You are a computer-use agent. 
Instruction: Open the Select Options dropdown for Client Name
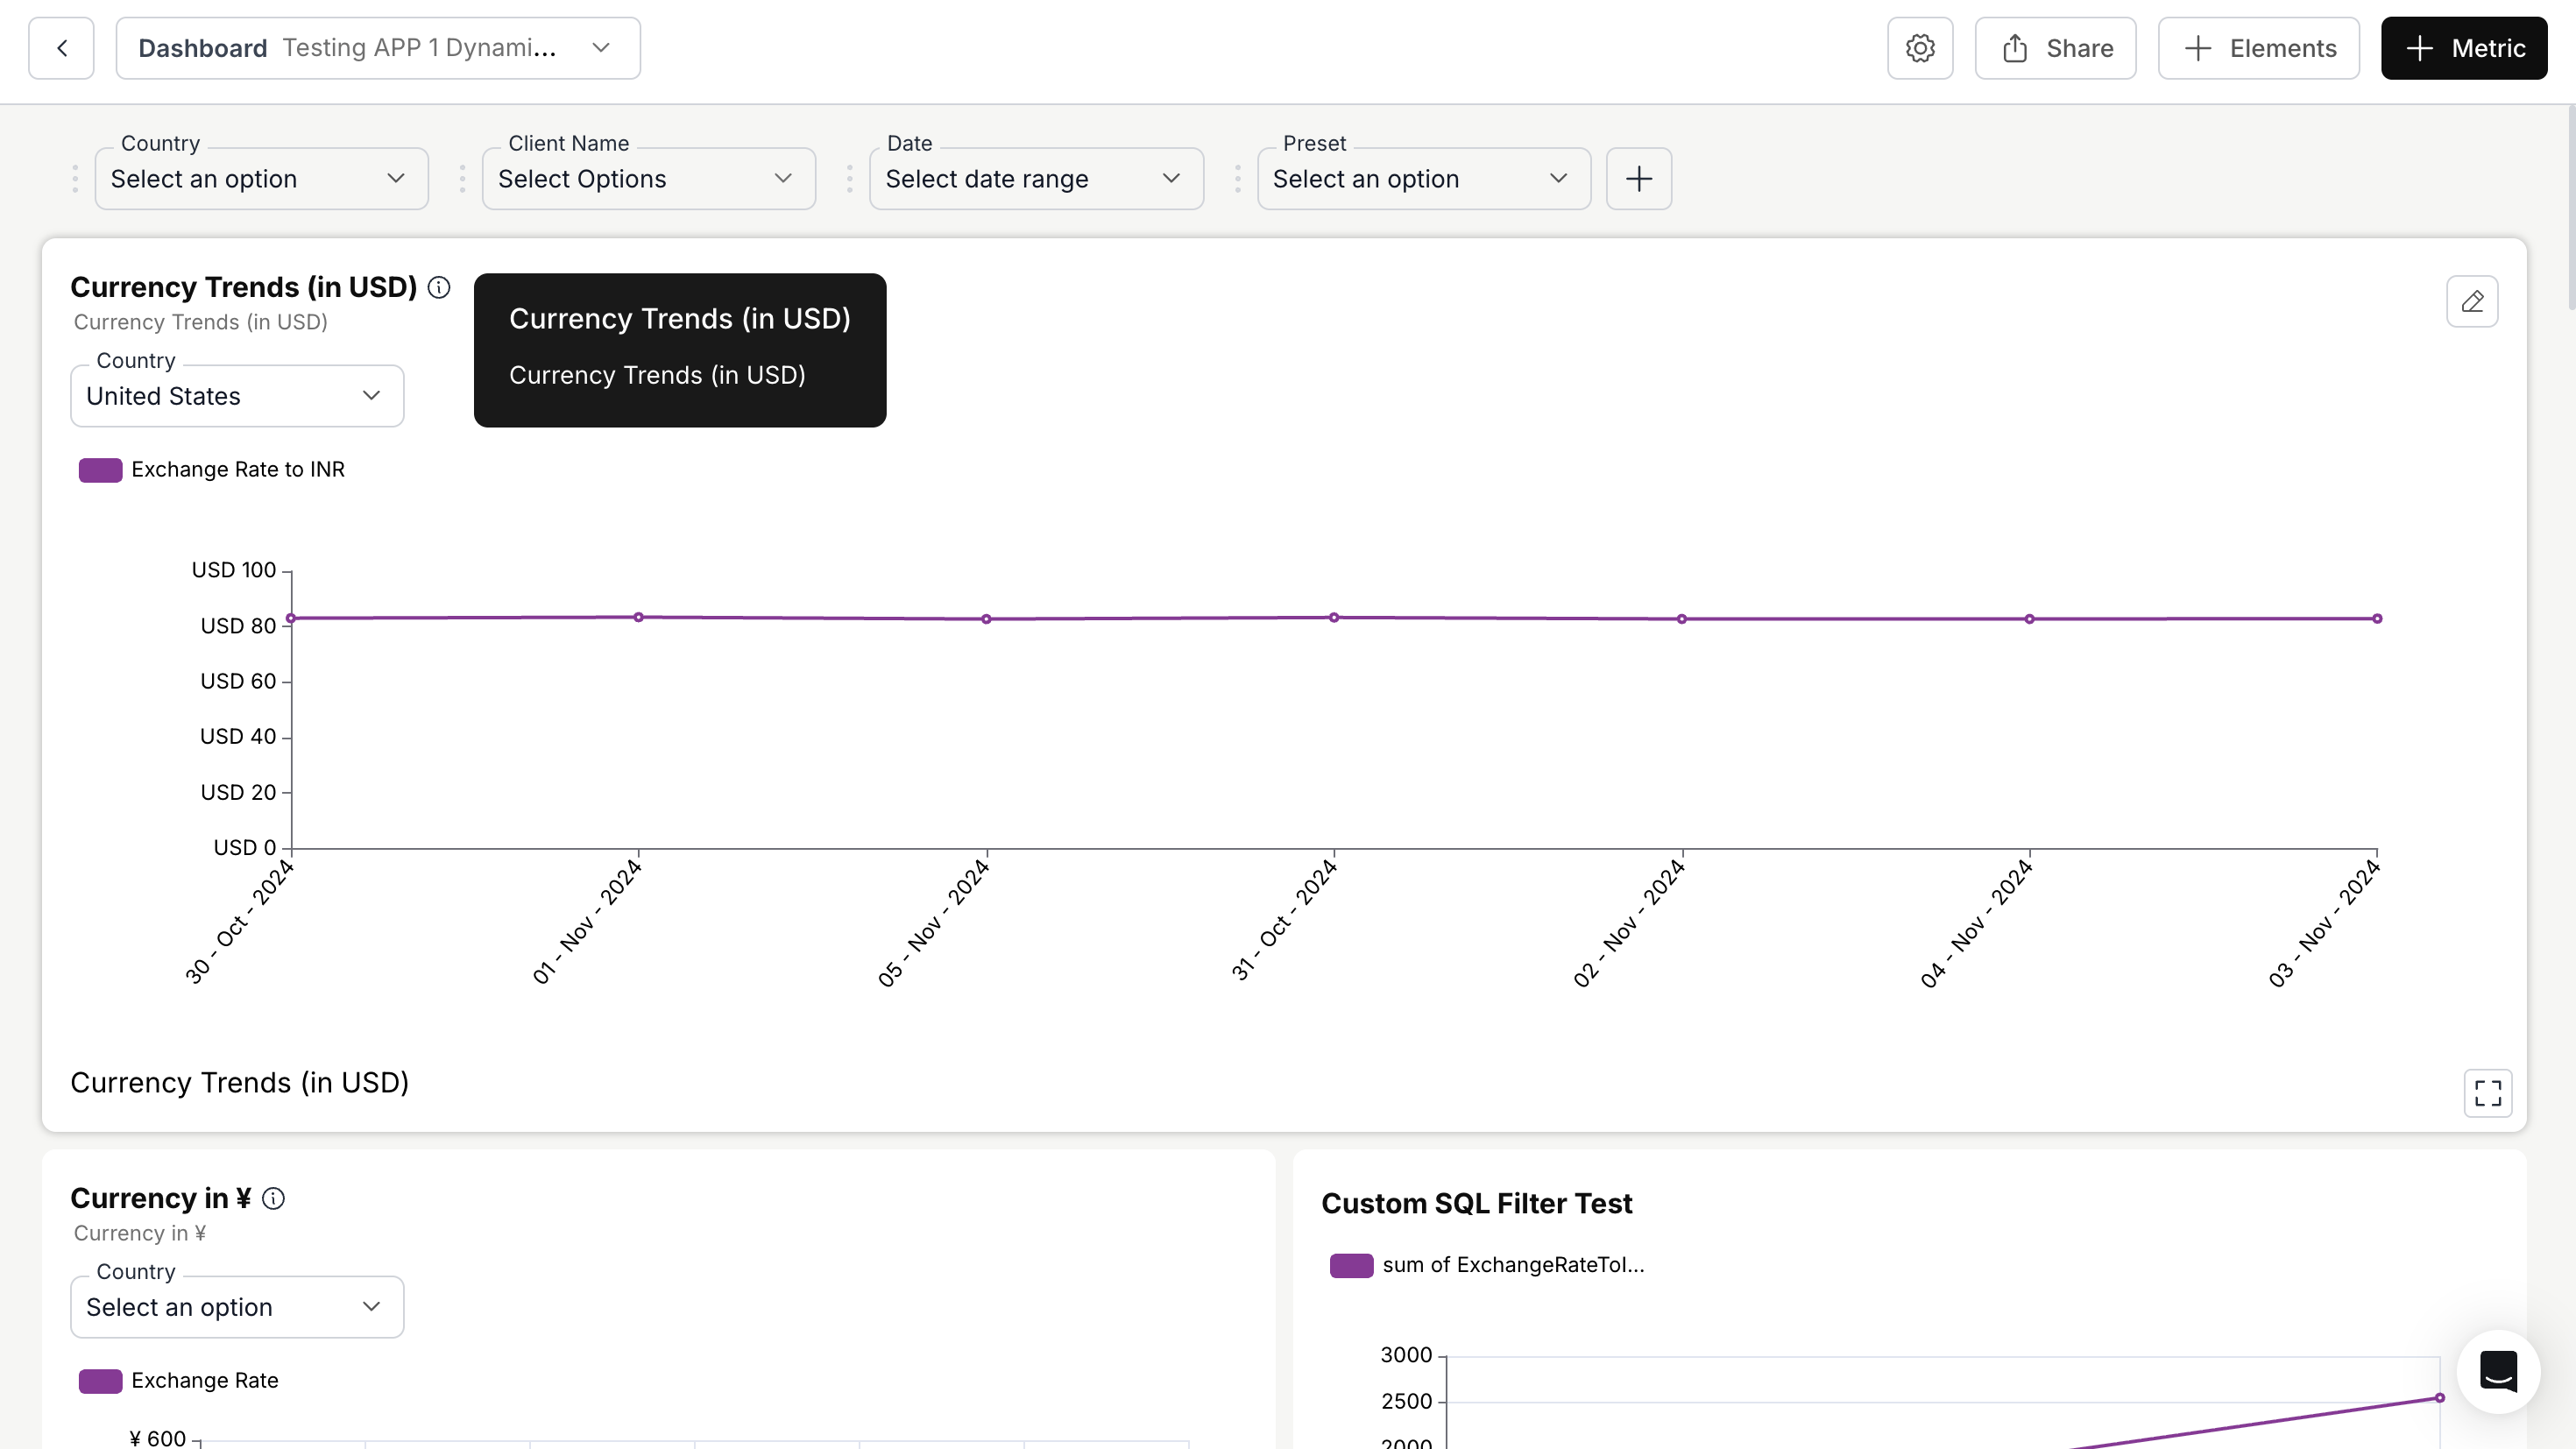pyautogui.click(x=648, y=178)
